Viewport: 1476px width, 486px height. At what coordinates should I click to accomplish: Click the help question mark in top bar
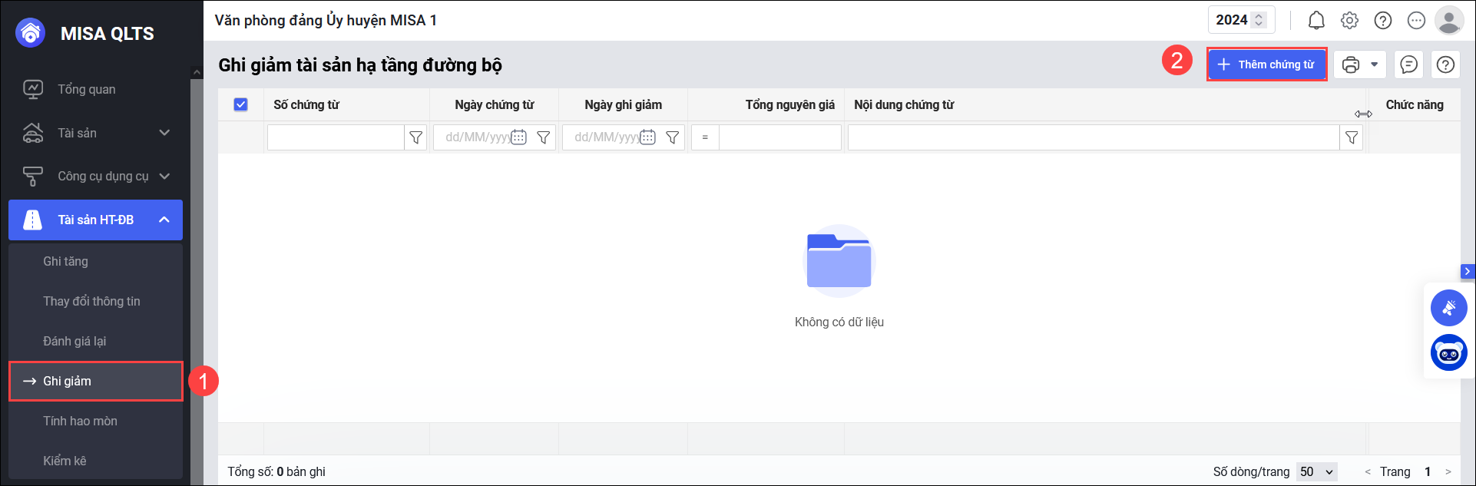point(1383,21)
